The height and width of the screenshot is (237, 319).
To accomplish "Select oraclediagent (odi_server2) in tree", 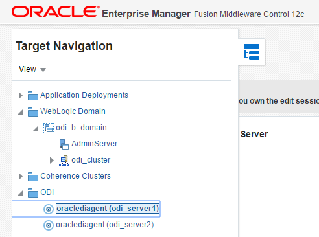I will point(105,225).
